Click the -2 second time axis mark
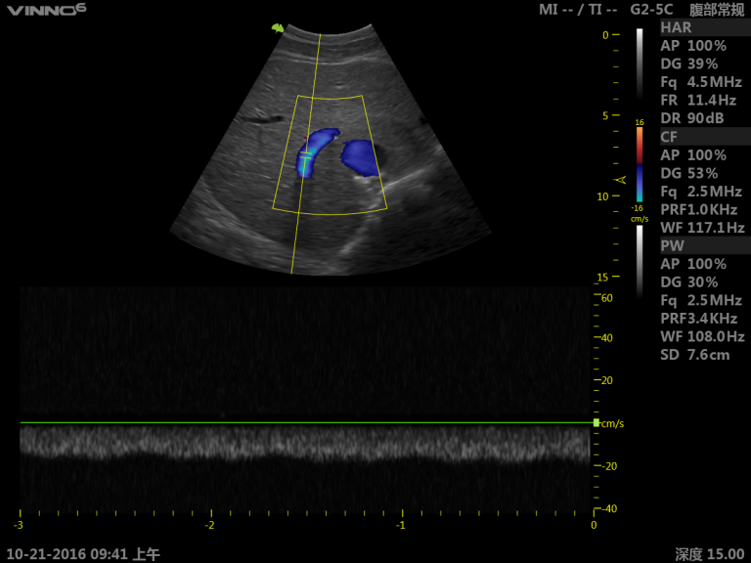 click(x=210, y=525)
